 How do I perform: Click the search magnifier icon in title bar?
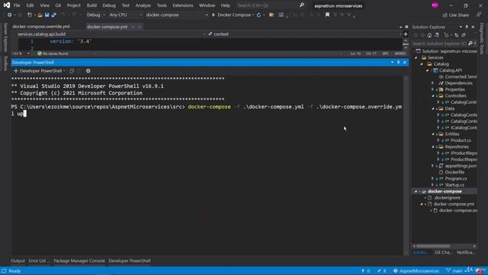click(302, 5)
